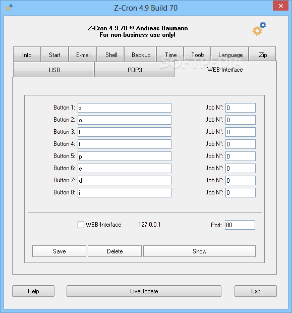Open the Time tab
Image resolution: width=292 pixels, height=313 pixels.
170,55
